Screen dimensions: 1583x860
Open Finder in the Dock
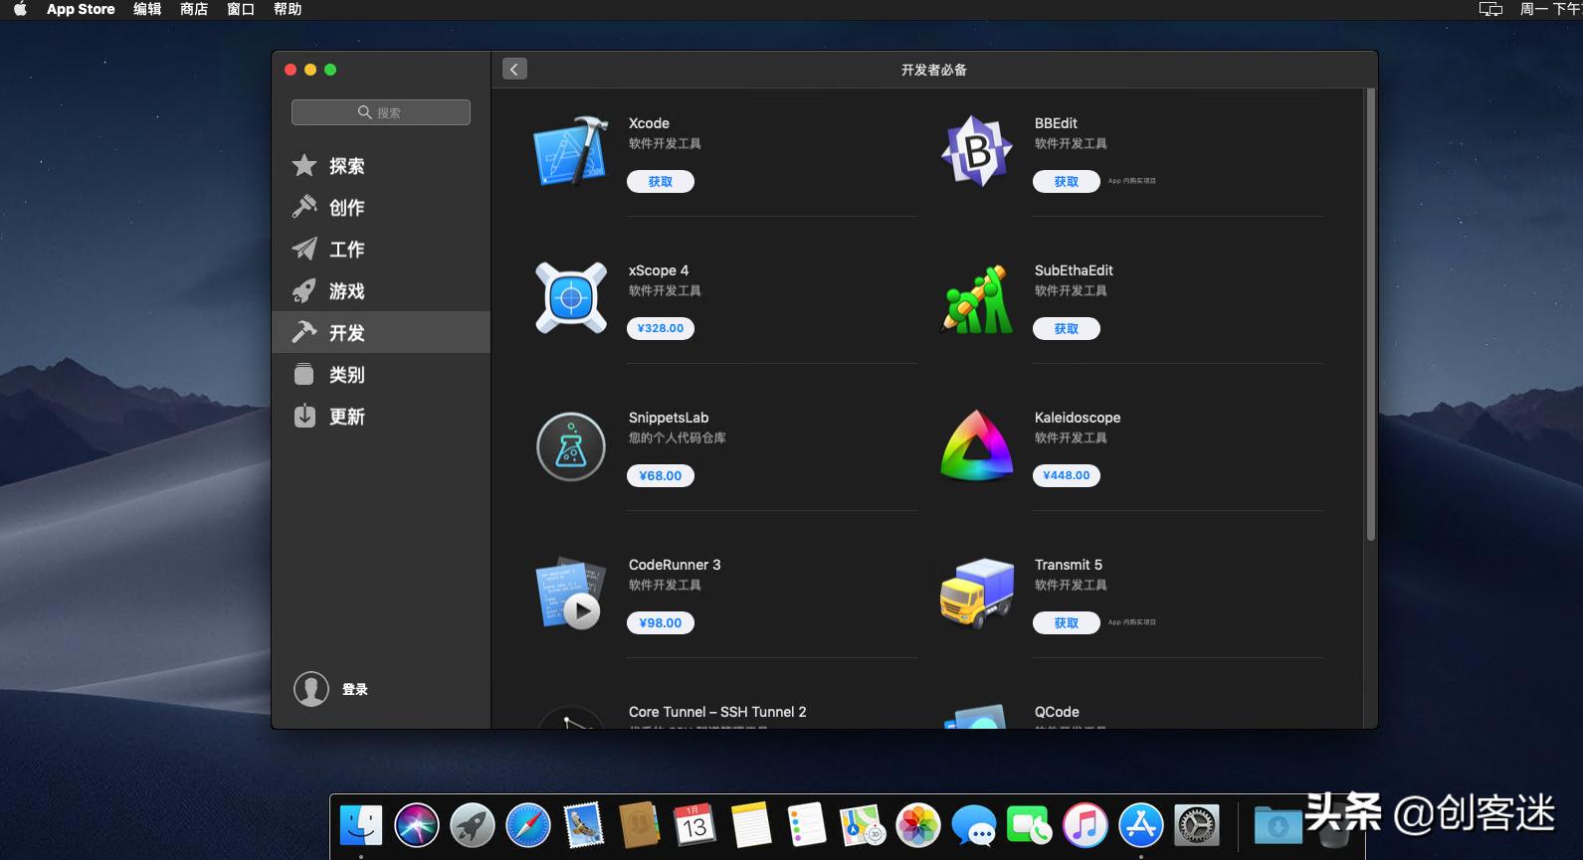(x=361, y=825)
